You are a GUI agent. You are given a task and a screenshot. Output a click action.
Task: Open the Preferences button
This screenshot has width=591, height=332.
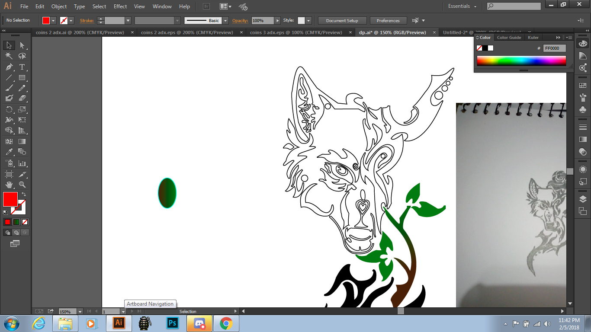click(x=388, y=21)
